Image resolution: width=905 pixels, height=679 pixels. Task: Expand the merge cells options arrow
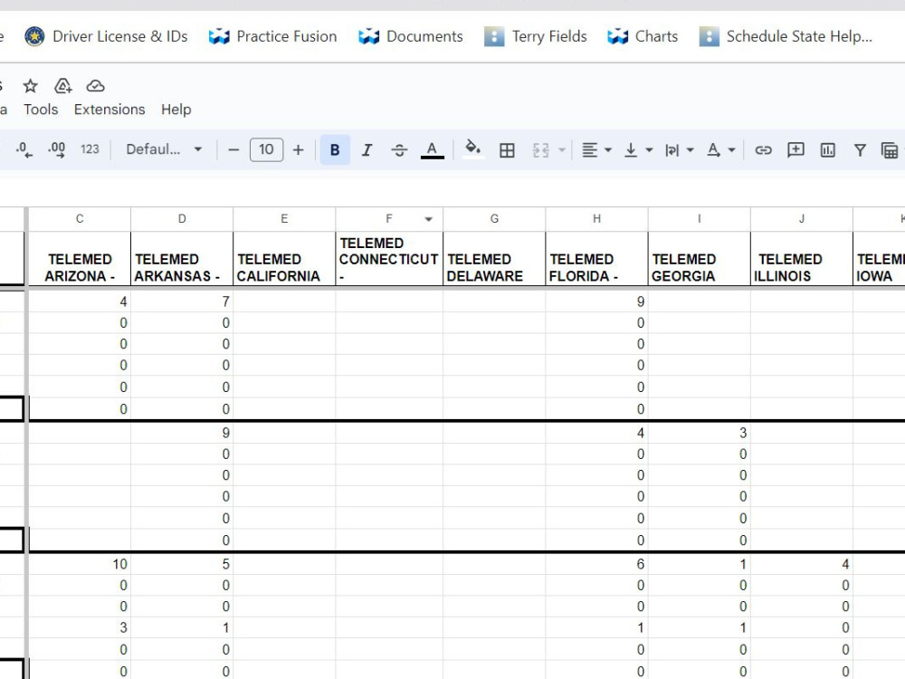pyautogui.click(x=562, y=150)
